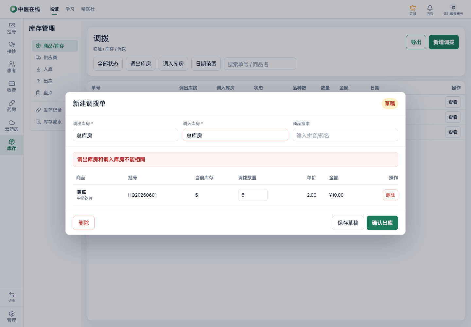Open 出库 in inventory menu
This screenshot has width=471, height=327.
tap(55, 81)
